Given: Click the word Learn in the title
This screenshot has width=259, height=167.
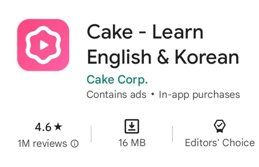Looking at the screenshot, I should [x=178, y=32].
